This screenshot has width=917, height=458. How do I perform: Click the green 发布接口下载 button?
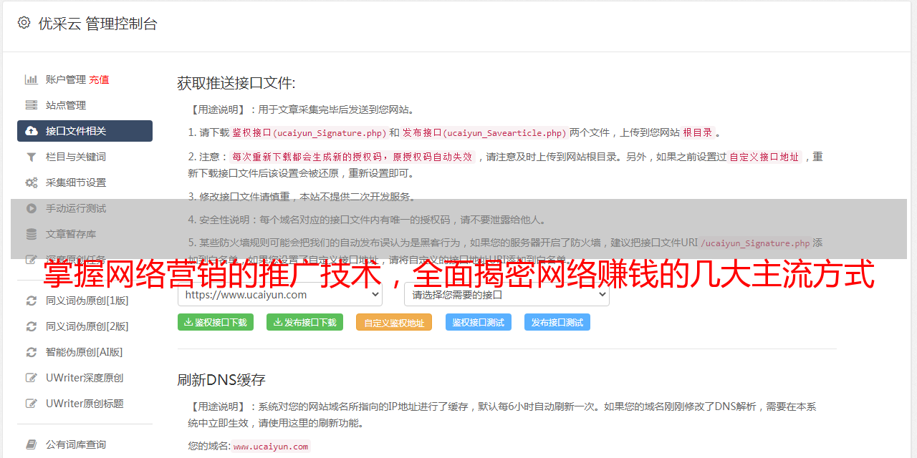(304, 322)
